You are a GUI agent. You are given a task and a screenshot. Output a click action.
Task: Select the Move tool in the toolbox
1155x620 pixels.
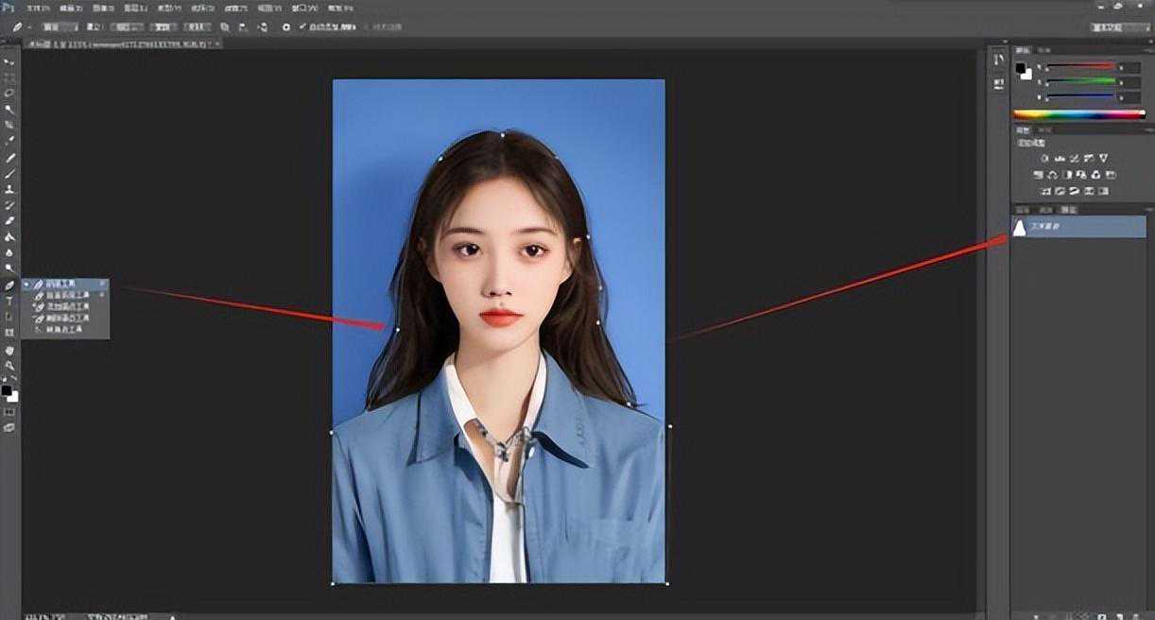[9, 61]
